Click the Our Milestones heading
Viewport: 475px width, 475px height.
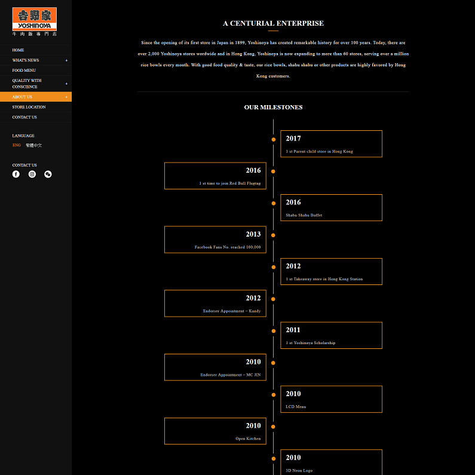click(x=273, y=107)
